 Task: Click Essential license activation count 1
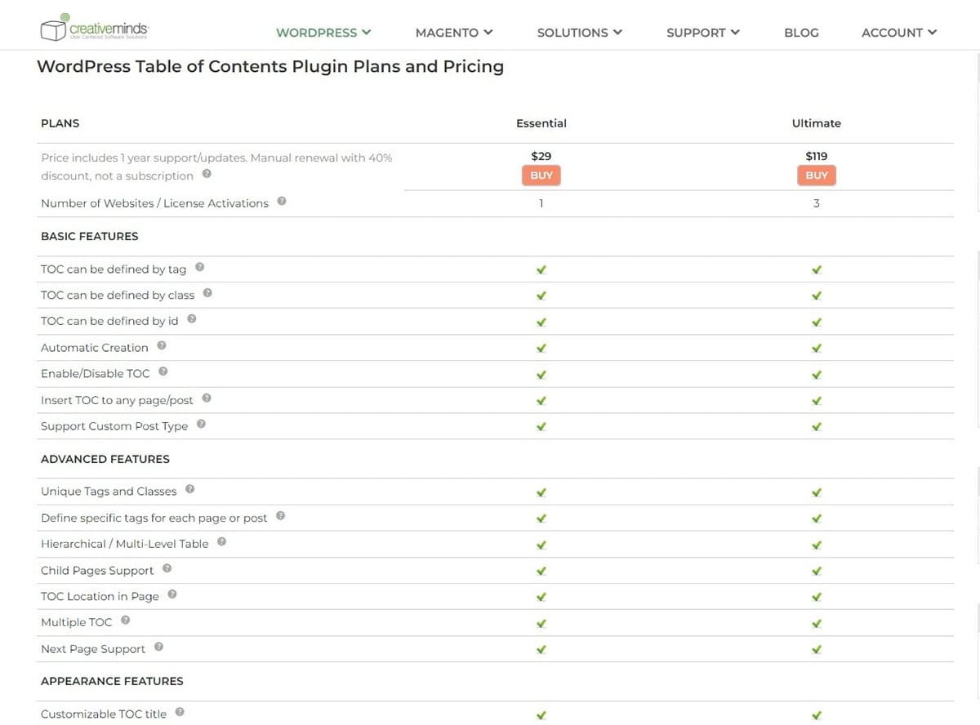click(541, 203)
